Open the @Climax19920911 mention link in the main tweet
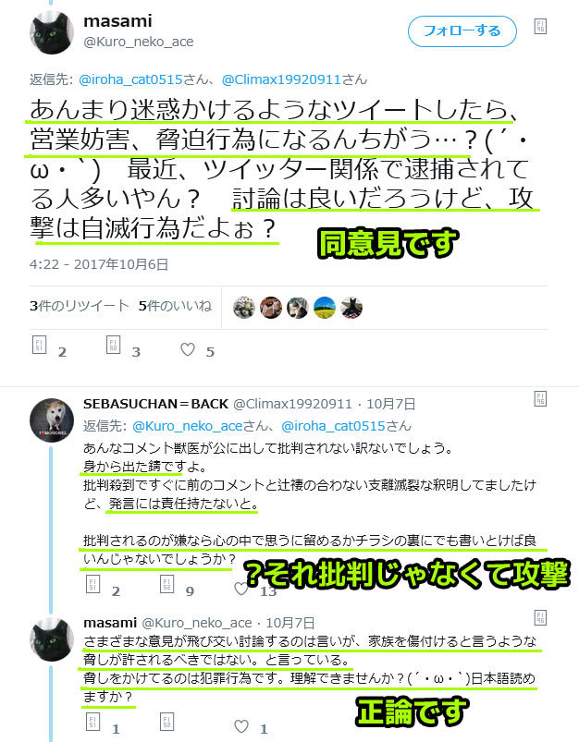 [x=281, y=79]
